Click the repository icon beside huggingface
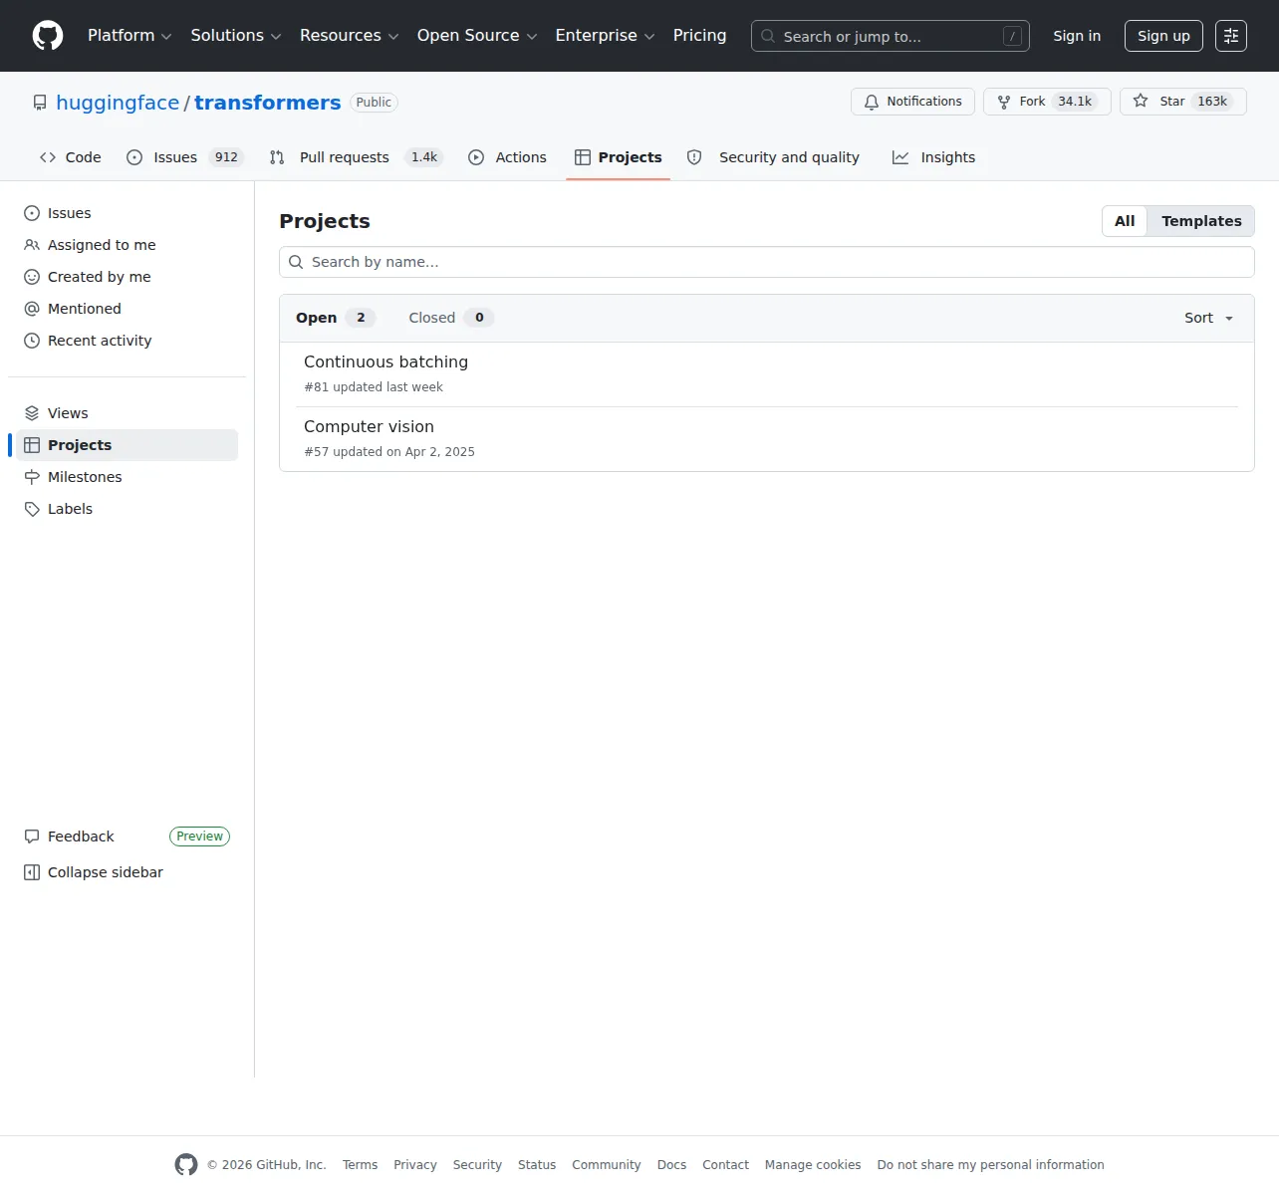 (40, 103)
